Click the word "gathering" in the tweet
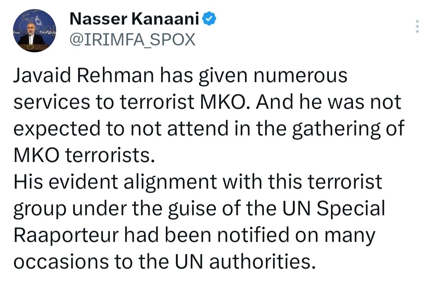 pos(336,129)
